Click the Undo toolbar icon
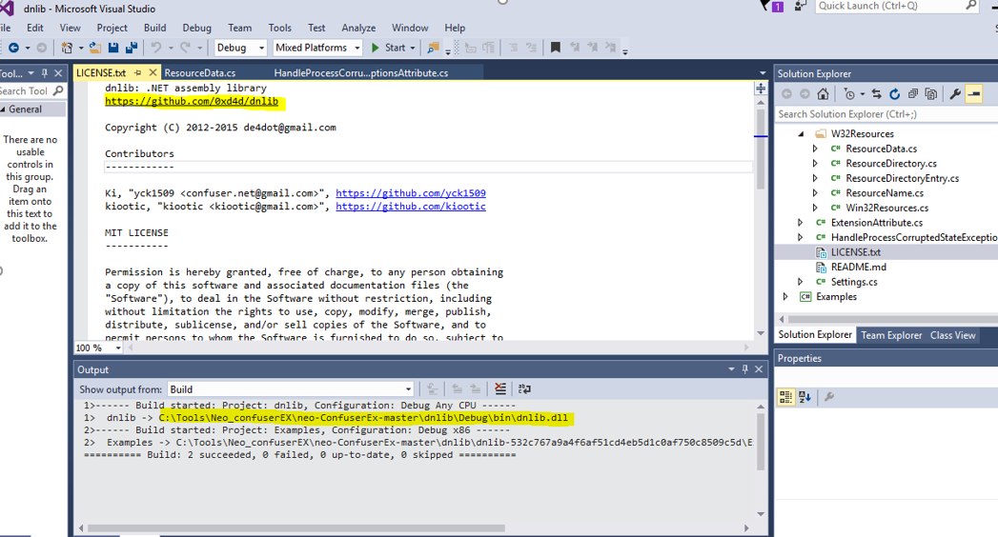998x537 pixels. [x=156, y=48]
